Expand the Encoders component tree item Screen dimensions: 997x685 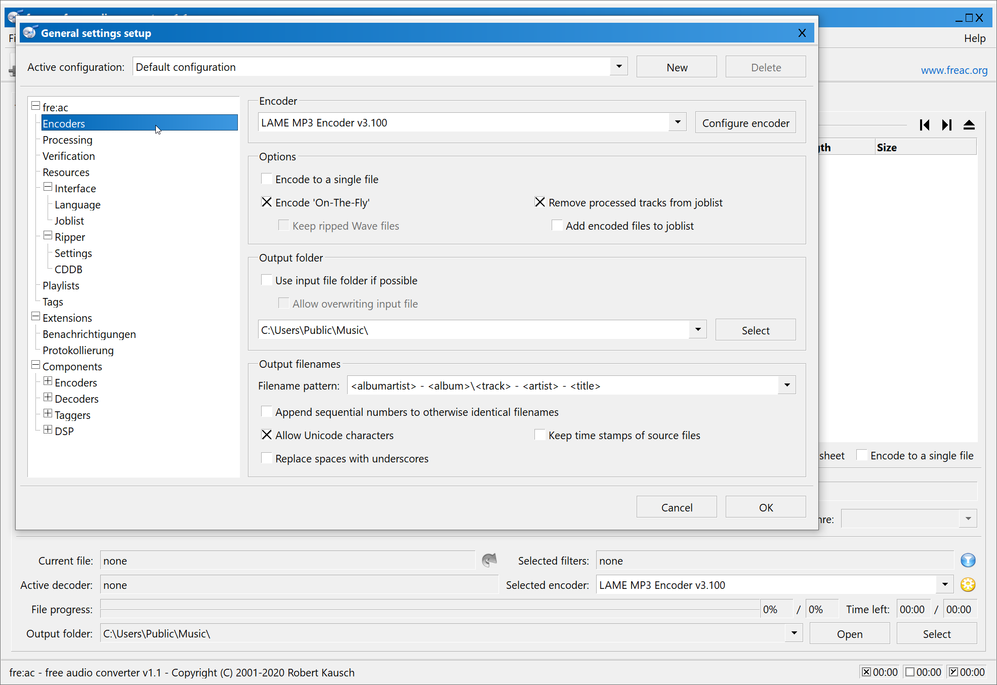(x=49, y=382)
